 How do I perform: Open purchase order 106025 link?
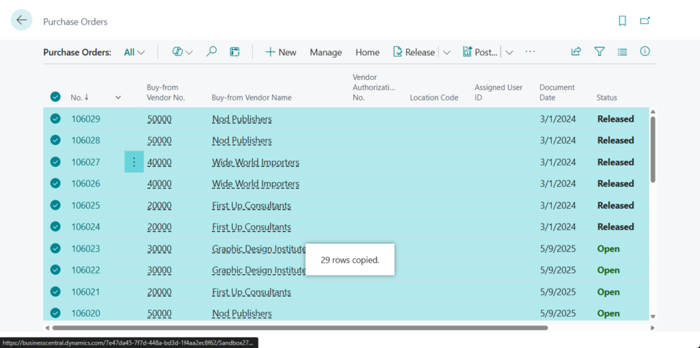coord(85,206)
